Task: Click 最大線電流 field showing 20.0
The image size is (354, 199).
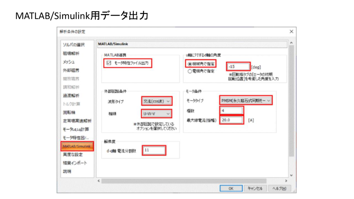Action: click(x=232, y=120)
